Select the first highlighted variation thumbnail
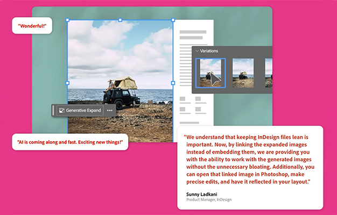Image resolution: width=337 pixels, height=215 pixels. click(x=210, y=73)
